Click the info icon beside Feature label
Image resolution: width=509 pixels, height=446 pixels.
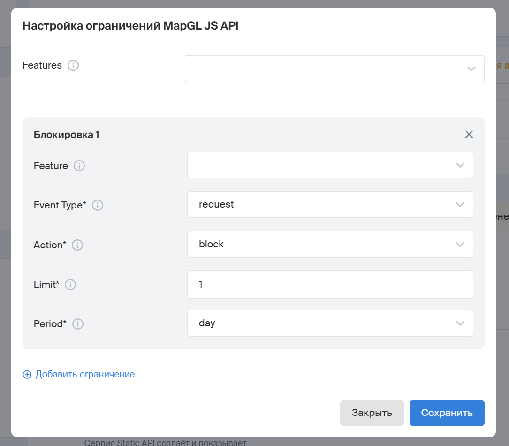(79, 166)
